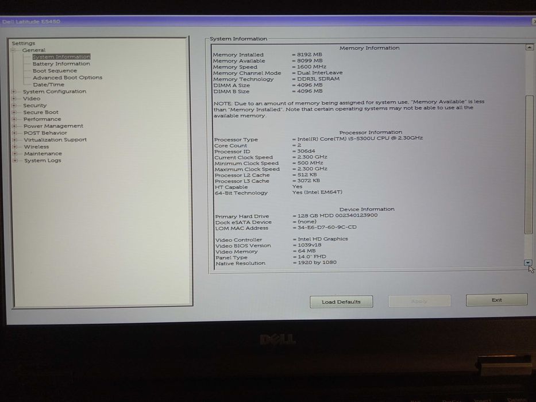This screenshot has height=402, width=536.
Task: Click the Processor Information heading
Action: coord(371,132)
